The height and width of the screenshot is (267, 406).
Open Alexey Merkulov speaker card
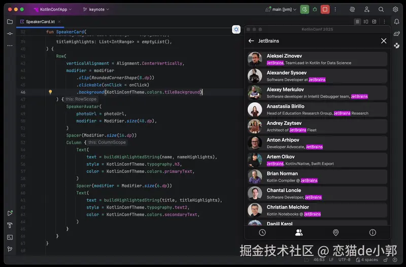(x=317, y=93)
